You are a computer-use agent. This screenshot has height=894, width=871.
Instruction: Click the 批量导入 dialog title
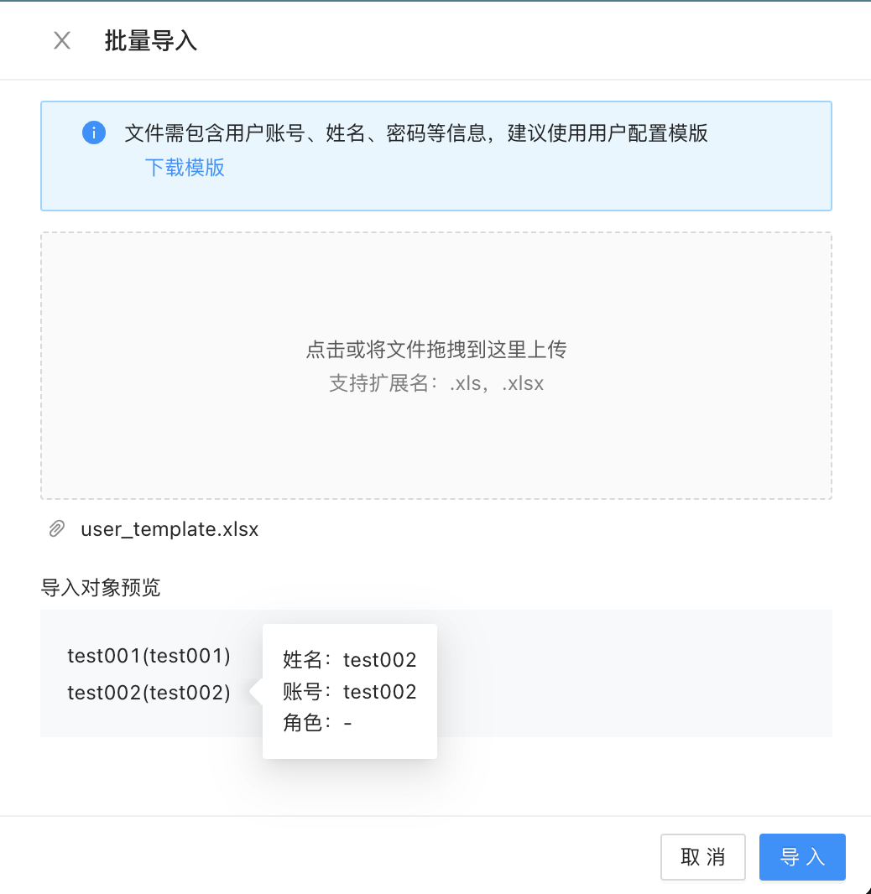(x=151, y=40)
